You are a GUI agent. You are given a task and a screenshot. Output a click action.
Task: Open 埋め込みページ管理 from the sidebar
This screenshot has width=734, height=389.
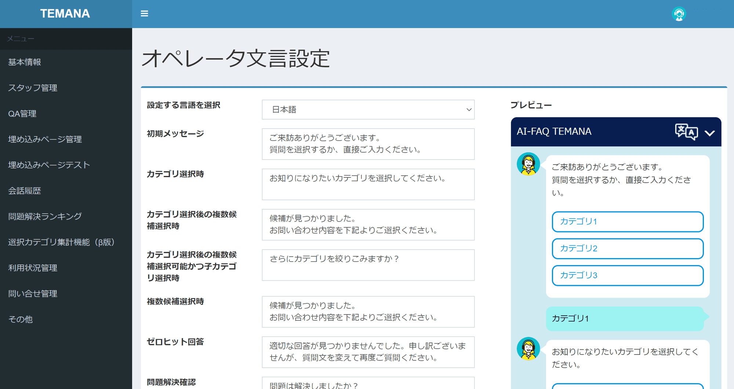pos(45,139)
